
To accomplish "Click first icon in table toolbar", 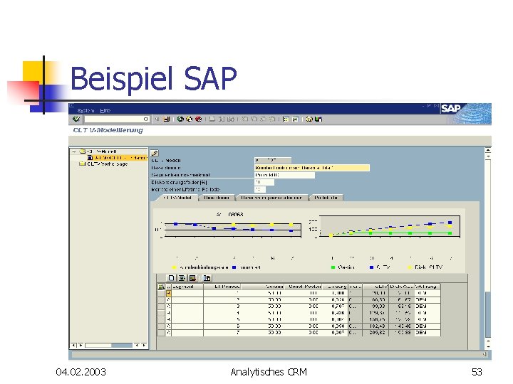I will (171, 278).
